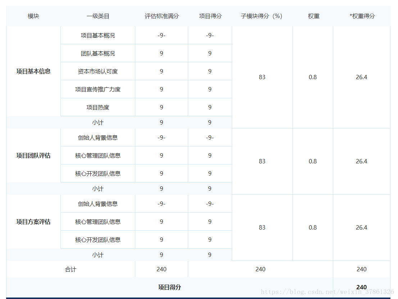Click 小计 row of 项目方案评估 section

(119, 255)
